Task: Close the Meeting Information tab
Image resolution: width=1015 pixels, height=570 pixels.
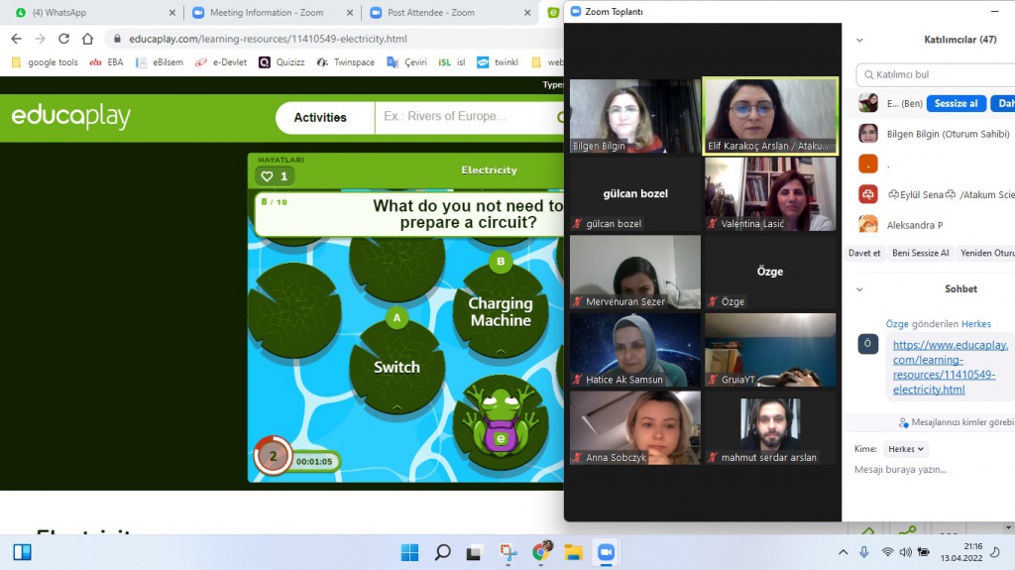Action: click(x=350, y=12)
